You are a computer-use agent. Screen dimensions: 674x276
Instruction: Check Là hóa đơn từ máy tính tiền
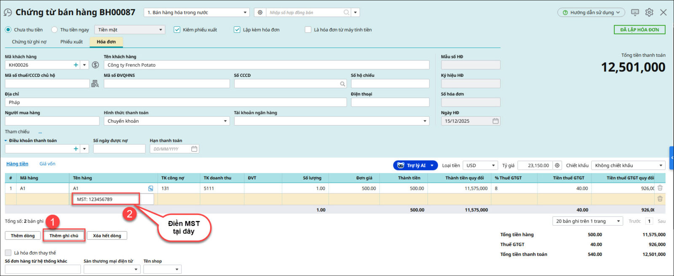(308, 30)
